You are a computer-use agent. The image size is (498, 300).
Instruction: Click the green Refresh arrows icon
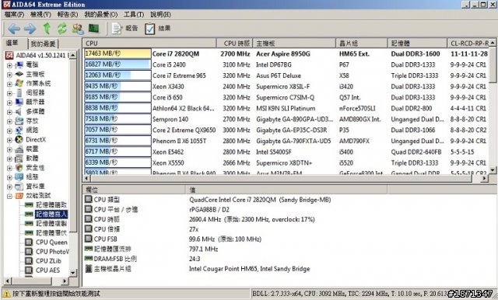pyautogui.click(x=62, y=29)
